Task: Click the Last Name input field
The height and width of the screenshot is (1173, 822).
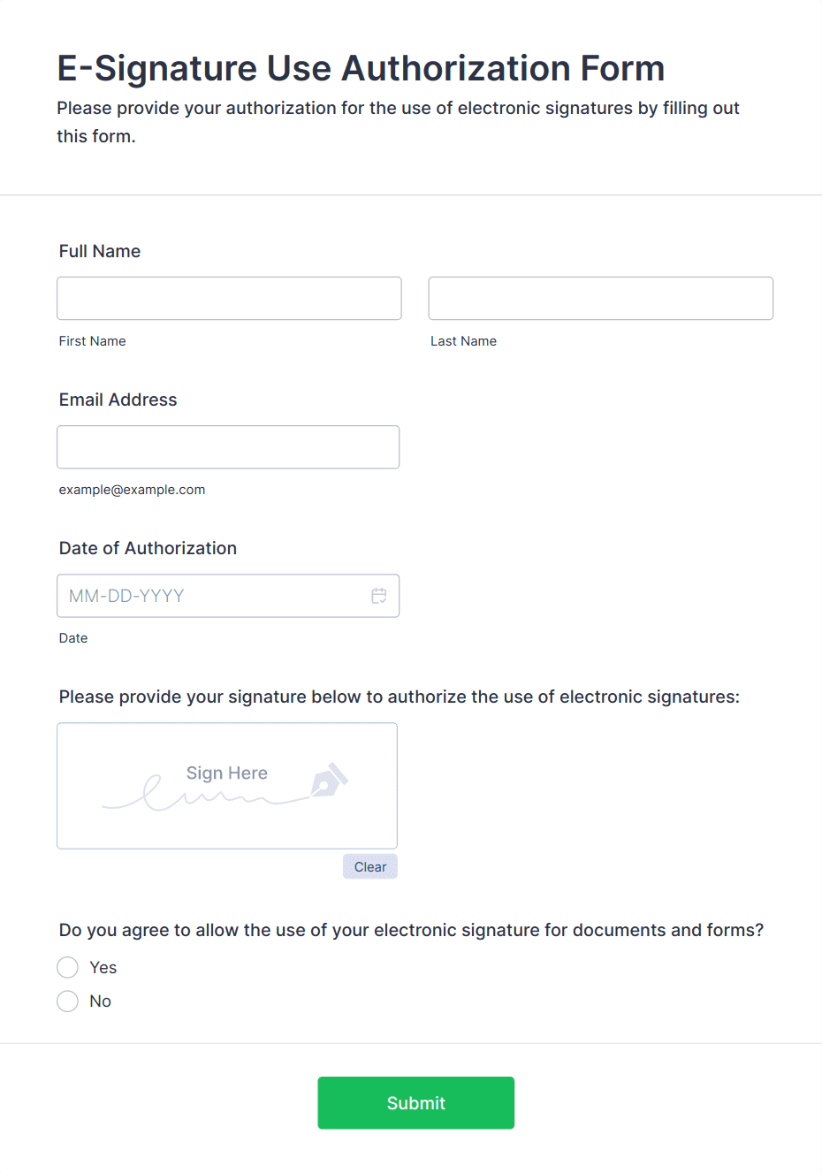Action: pos(601,298)
